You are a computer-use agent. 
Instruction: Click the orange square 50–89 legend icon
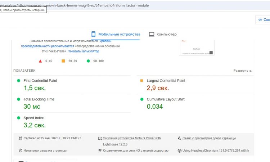(63, 61)
